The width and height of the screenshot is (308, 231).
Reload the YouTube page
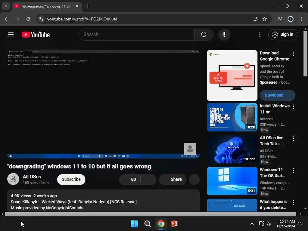(x=28, y=19)
